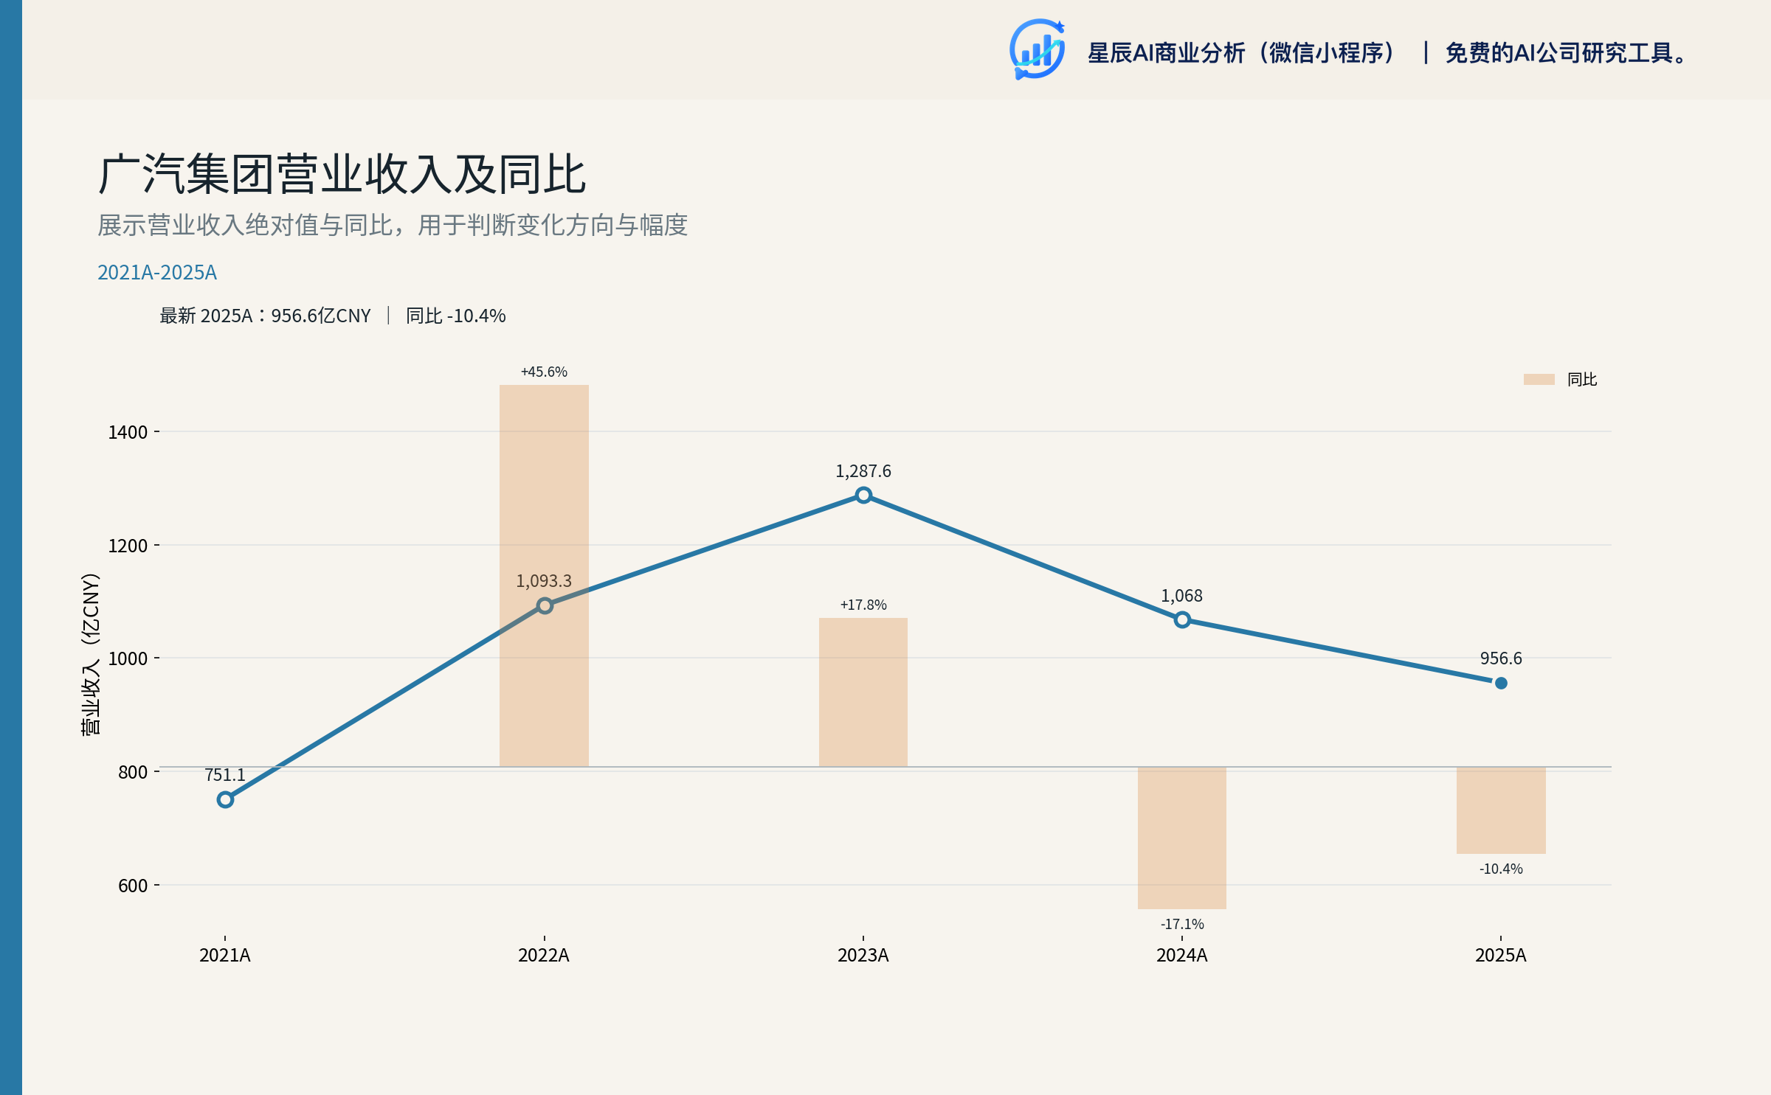
Task: Click the 2021A data point marker
Action: (225, 800)
